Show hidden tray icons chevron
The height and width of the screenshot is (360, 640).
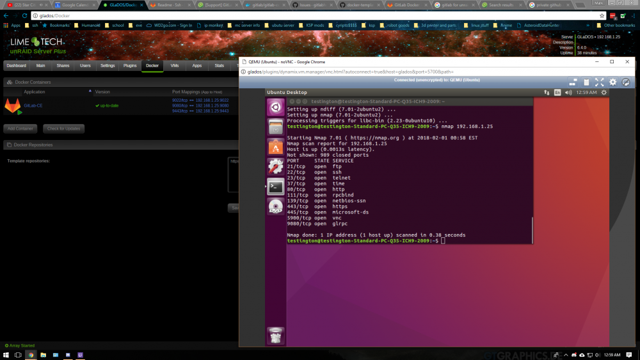(566, 355)
